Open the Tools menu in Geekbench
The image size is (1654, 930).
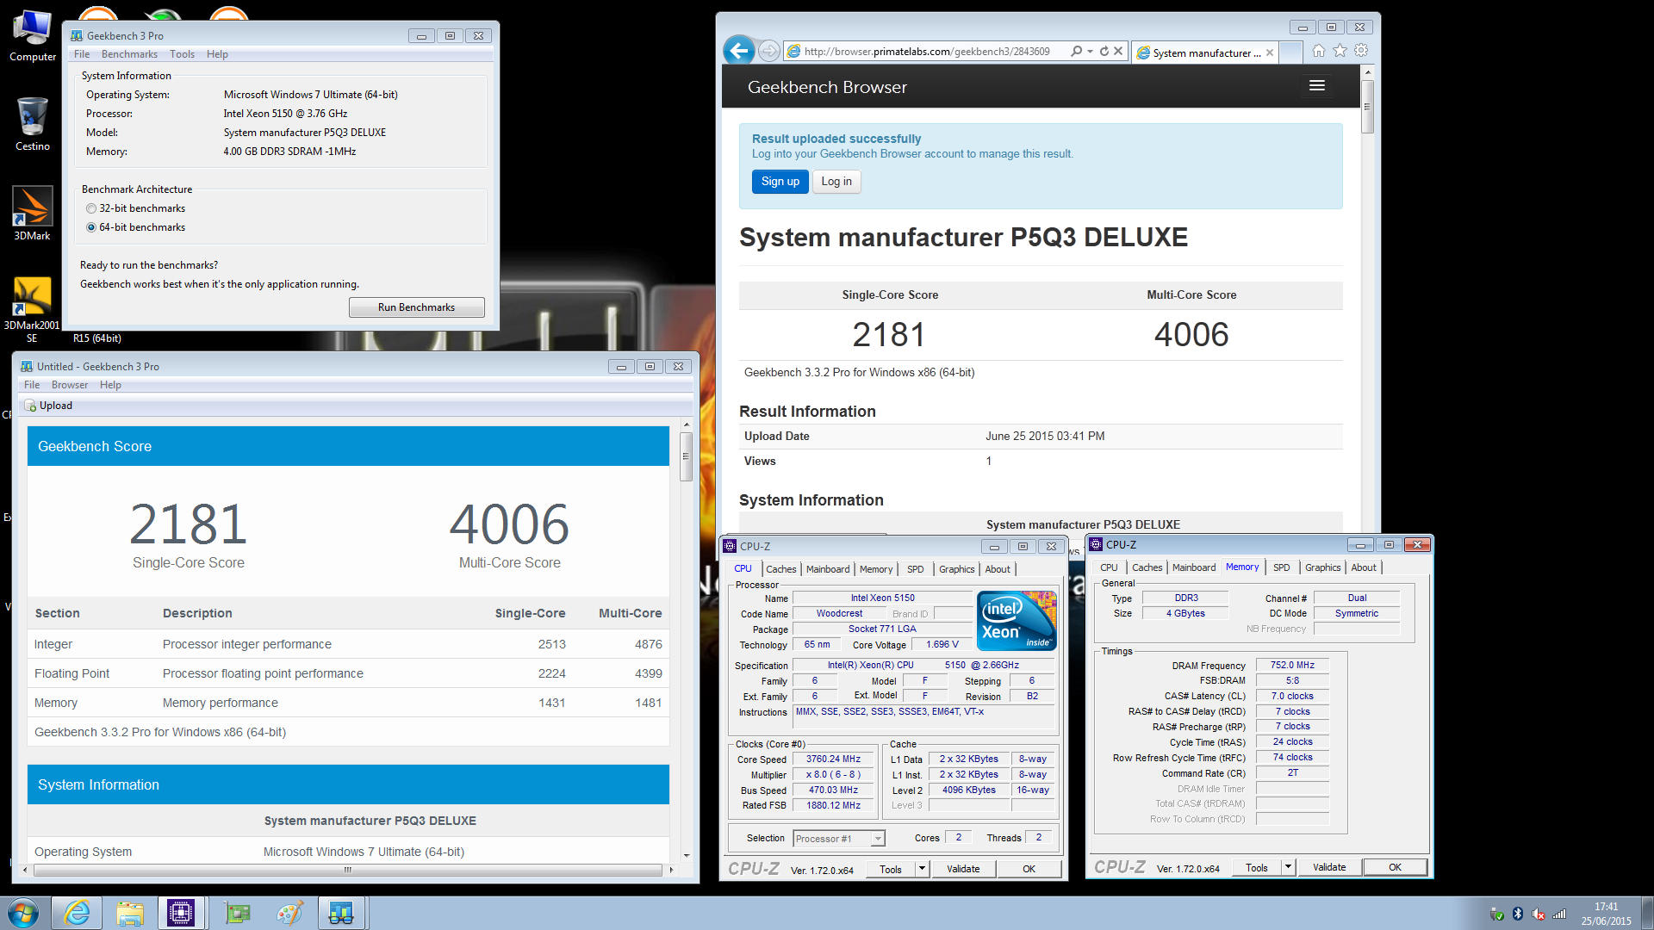coord(182,54)
